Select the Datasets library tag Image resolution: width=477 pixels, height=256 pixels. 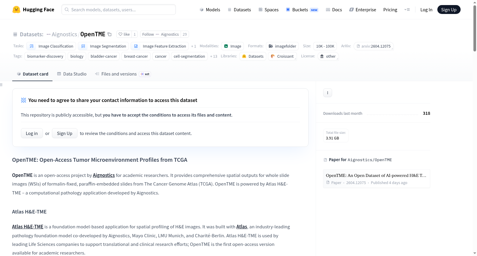(253, 56)
